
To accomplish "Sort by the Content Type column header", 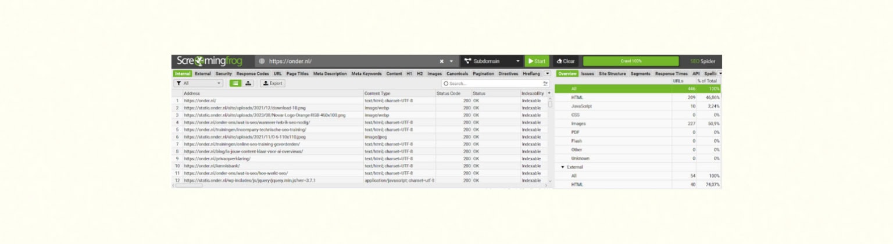I will coord(399,93).
